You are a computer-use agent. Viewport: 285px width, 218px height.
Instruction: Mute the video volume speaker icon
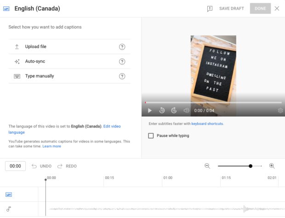[x=186, y=111]
